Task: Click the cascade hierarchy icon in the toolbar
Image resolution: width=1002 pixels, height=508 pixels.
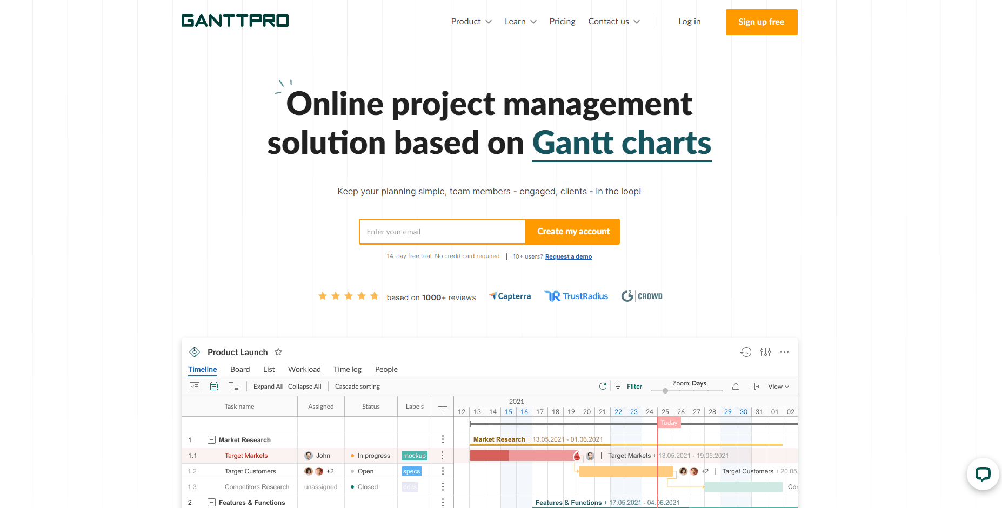Action: point(233,385)
